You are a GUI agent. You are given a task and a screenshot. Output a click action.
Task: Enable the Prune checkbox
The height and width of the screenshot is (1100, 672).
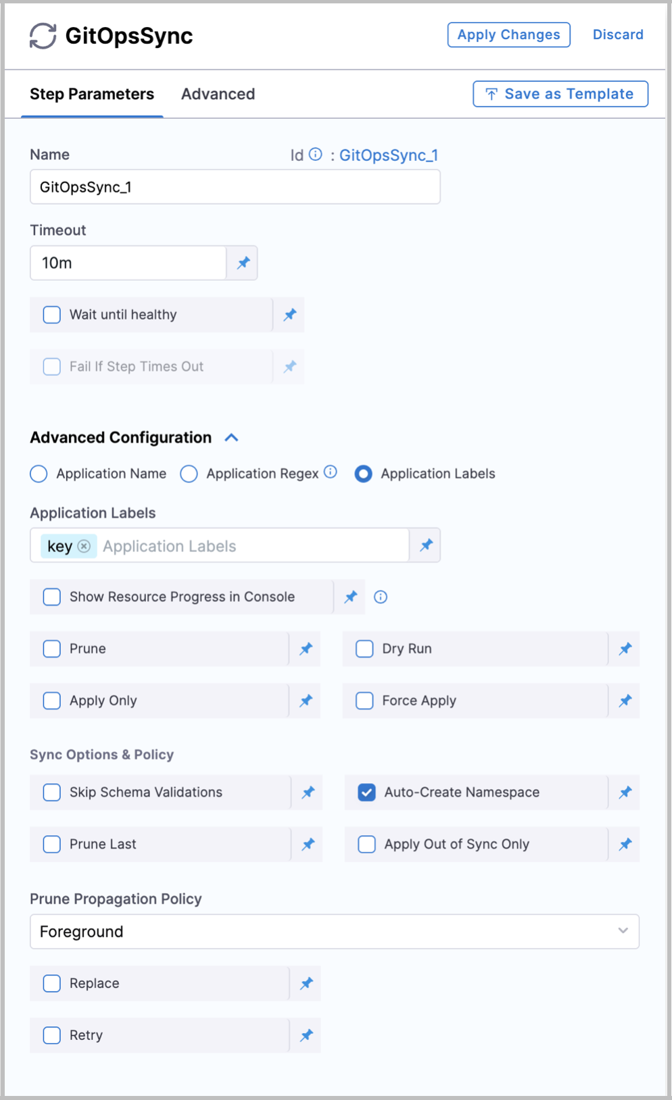click(x=52, y=649)
